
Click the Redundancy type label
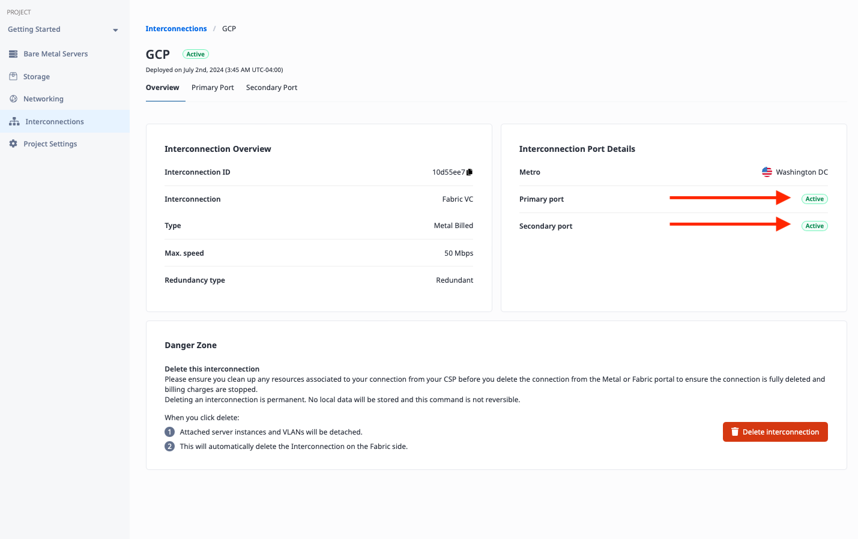[195, 280]
